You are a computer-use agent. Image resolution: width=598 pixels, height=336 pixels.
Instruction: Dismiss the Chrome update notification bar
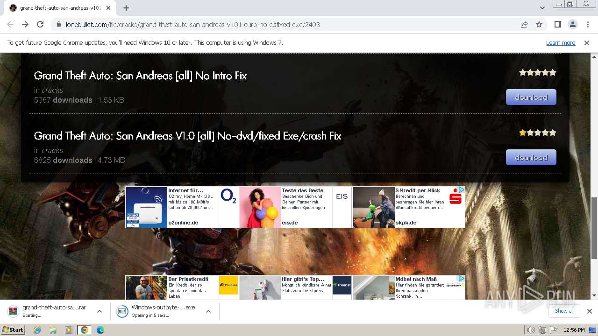click(587, 42)
